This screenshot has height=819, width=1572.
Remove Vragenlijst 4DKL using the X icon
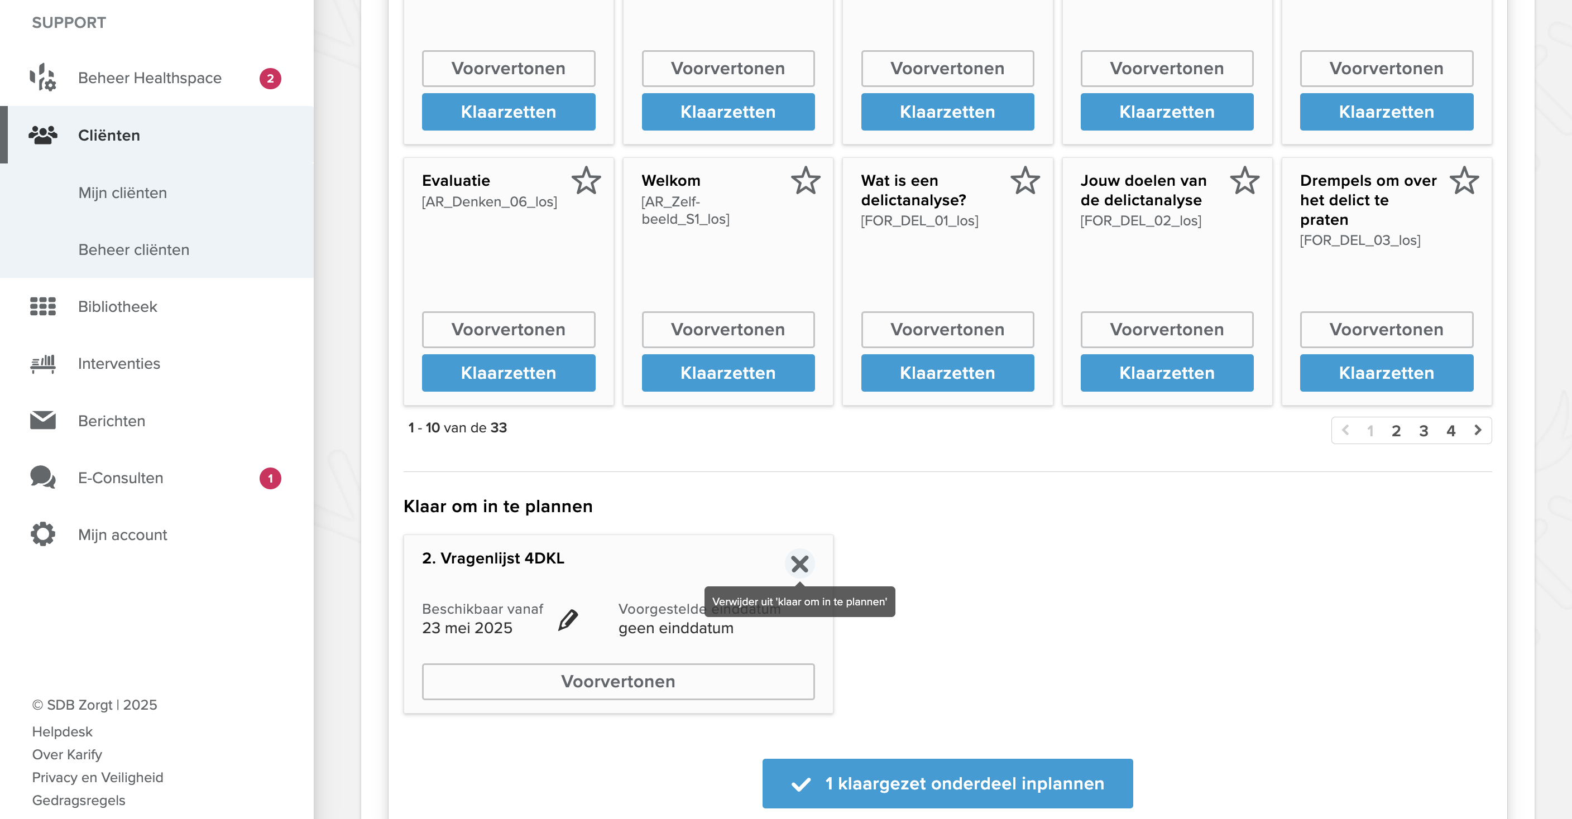click(799, 564)
